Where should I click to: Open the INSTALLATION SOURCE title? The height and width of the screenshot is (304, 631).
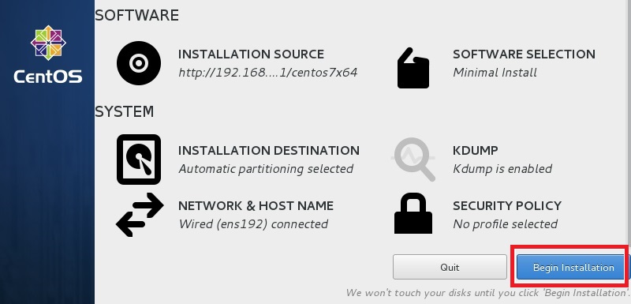251,54
